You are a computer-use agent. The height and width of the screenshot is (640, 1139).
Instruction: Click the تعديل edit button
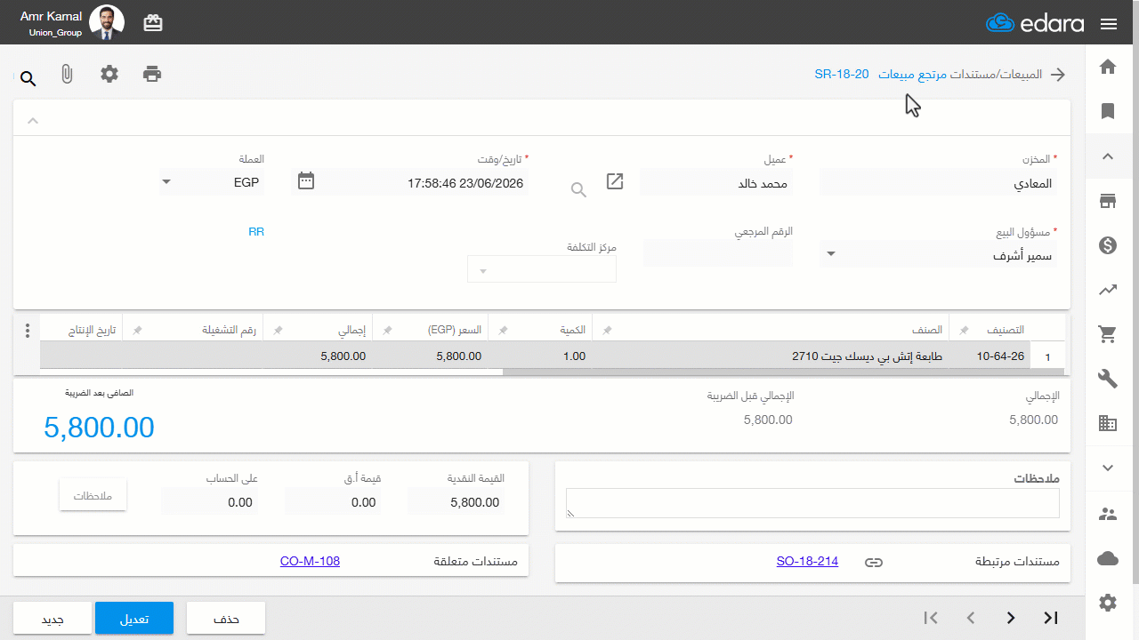pos(134,619)
